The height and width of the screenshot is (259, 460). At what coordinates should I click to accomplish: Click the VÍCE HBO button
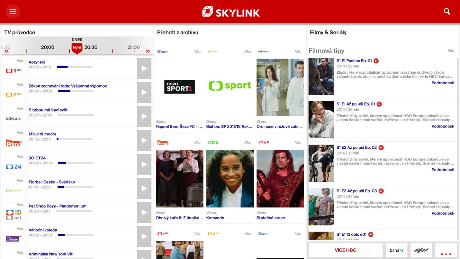pyautogui.click(x=345, y=250)
